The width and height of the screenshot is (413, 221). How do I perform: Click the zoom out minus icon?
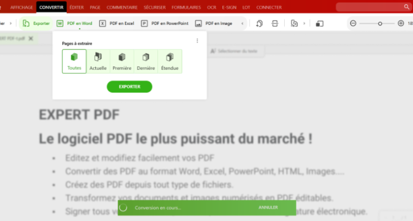point(353,24)
